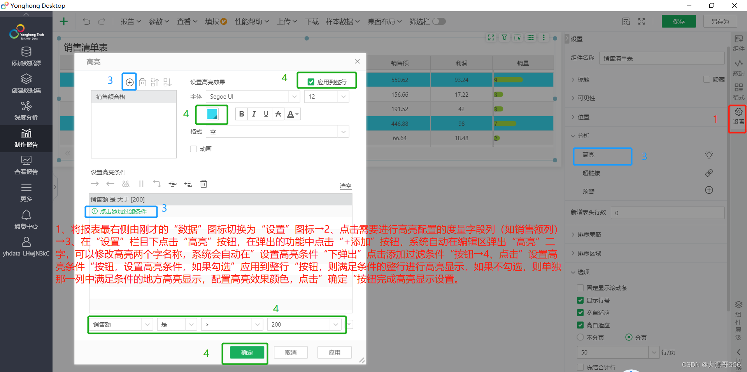Enable the 动画 checkbox
The height and width of the screenshot is (372, 747).
click(x=193, y=149)
